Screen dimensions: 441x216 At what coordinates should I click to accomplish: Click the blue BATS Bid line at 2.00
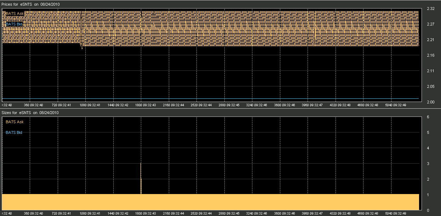(210, 98)
